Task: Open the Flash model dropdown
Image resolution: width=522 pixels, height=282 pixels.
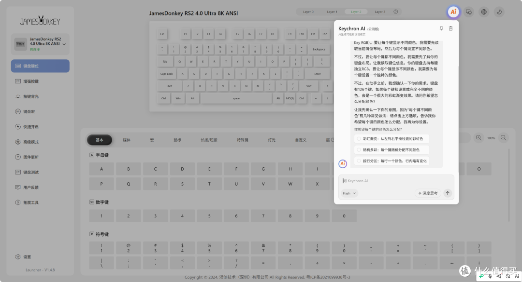Action: tap(349, 193)
